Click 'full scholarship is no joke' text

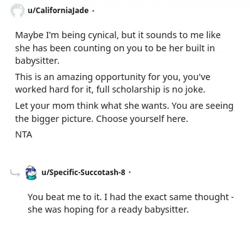click(x=151, y=89)
